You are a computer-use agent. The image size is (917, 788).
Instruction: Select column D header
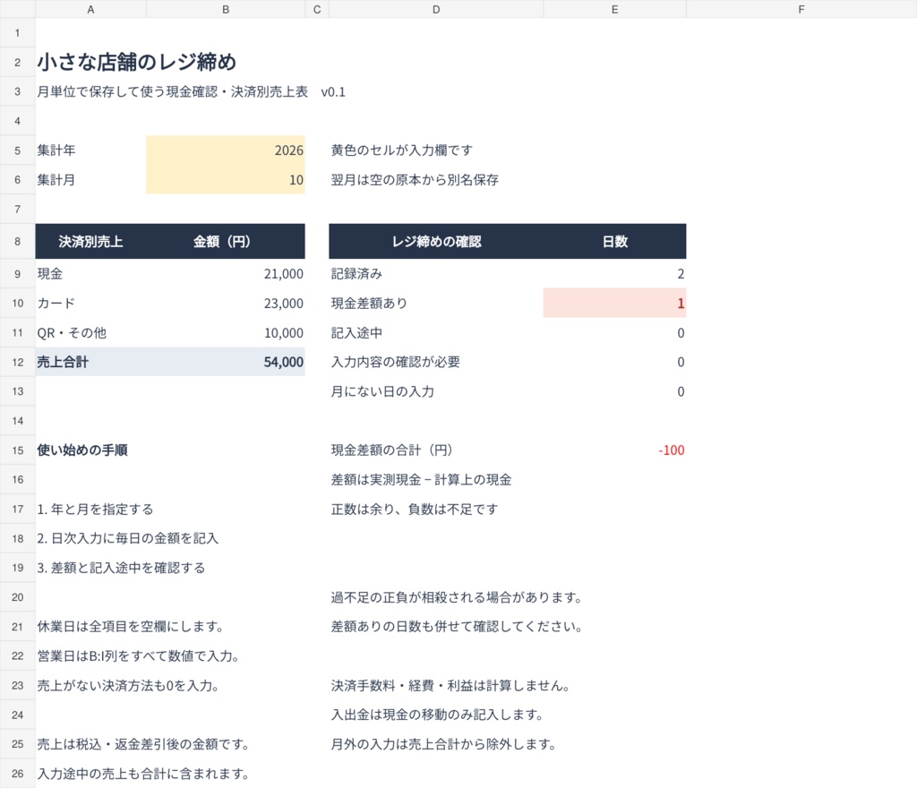click(436, 9)
